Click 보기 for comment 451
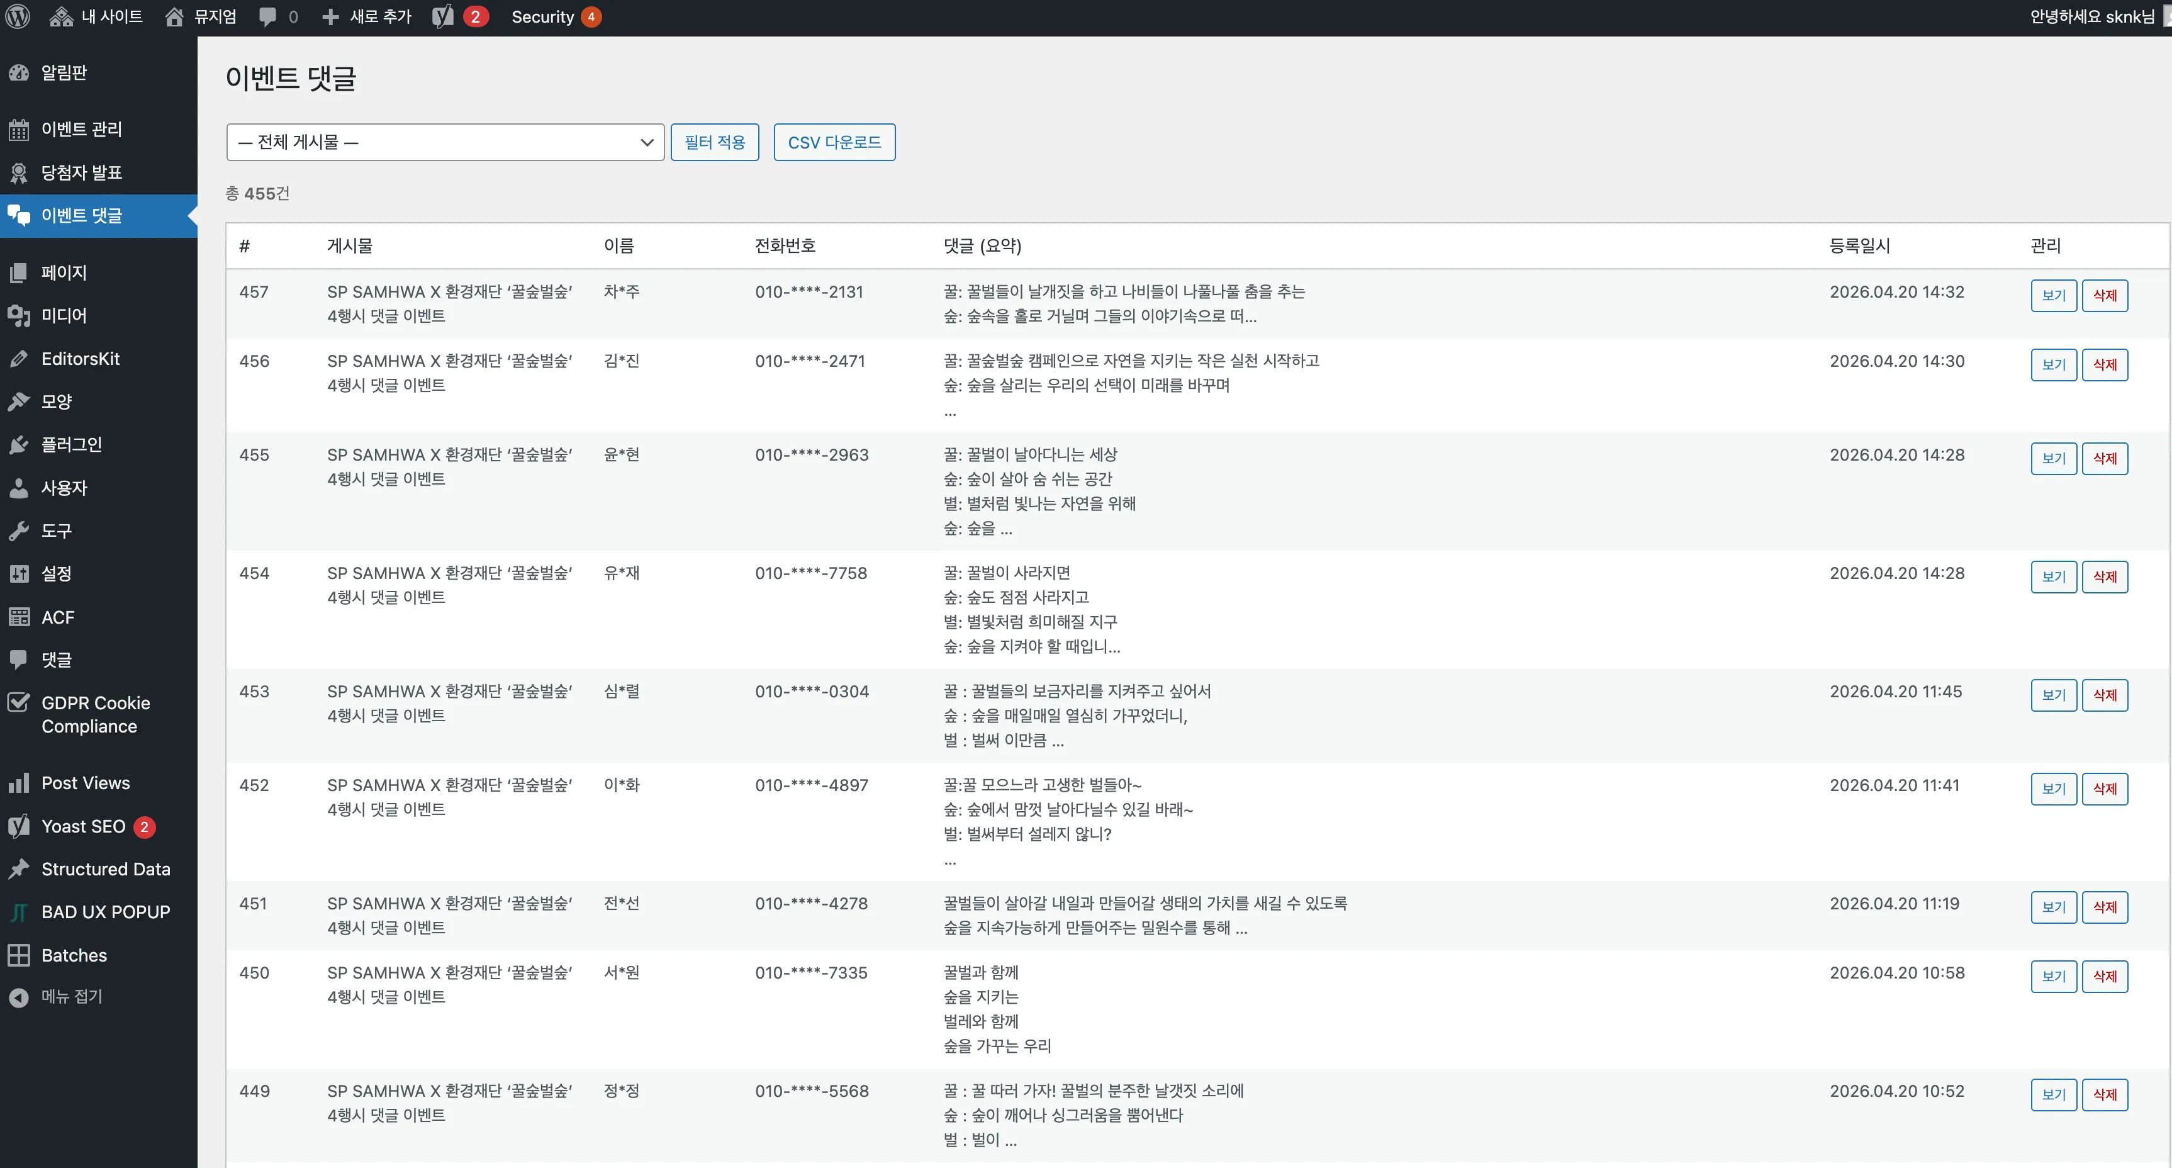 [x=2054, y=907]
